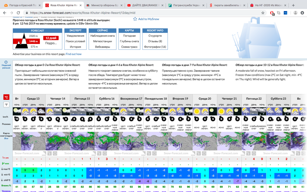This screenshot has width=307, height=192.
Task: Click the clock icon above Неделей раньше
Action: [x=6, y=62]
